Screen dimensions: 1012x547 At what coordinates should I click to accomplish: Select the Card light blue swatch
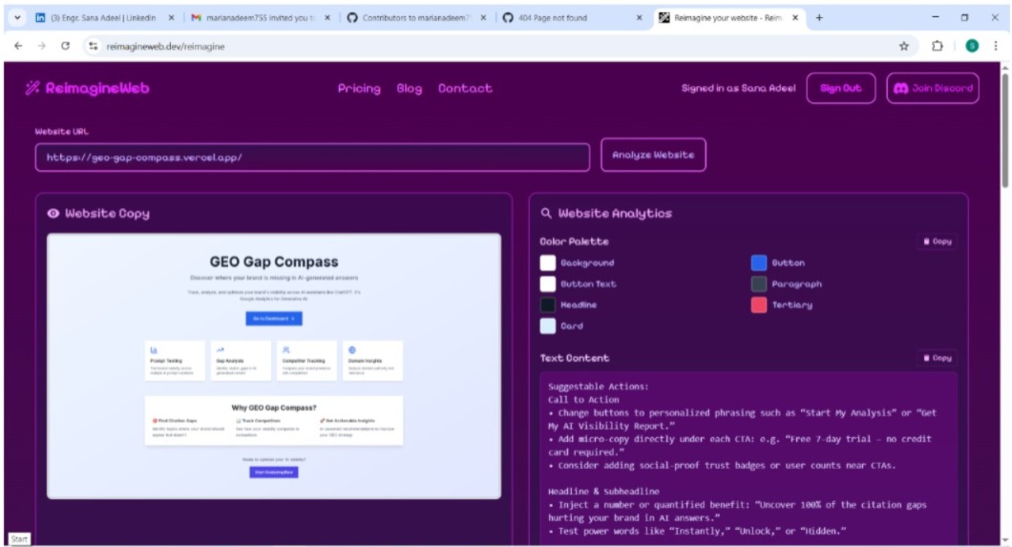[x=547, y=326]
